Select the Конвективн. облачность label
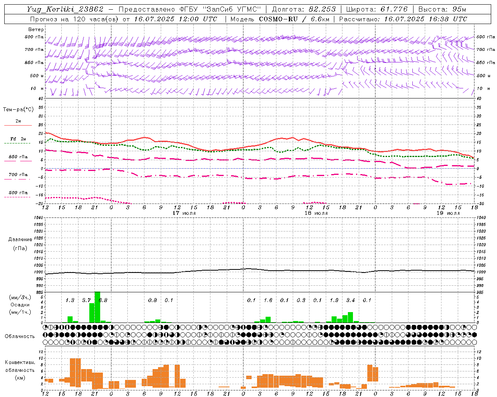 (20, 366)
